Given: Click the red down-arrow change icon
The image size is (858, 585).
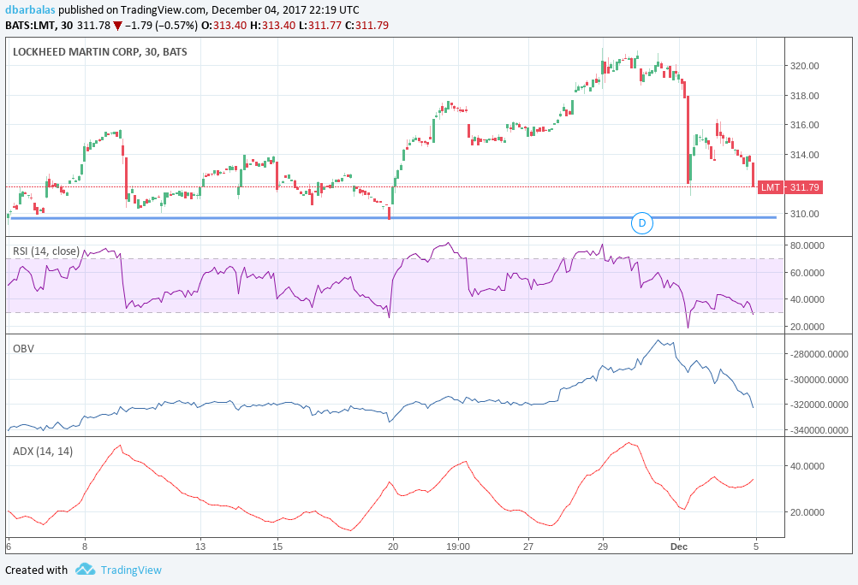Looking at the screenshot, I should (117, 26).
